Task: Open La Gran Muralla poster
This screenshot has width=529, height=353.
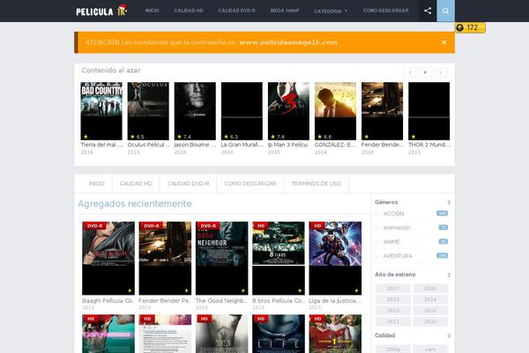Action: [242, 111]
